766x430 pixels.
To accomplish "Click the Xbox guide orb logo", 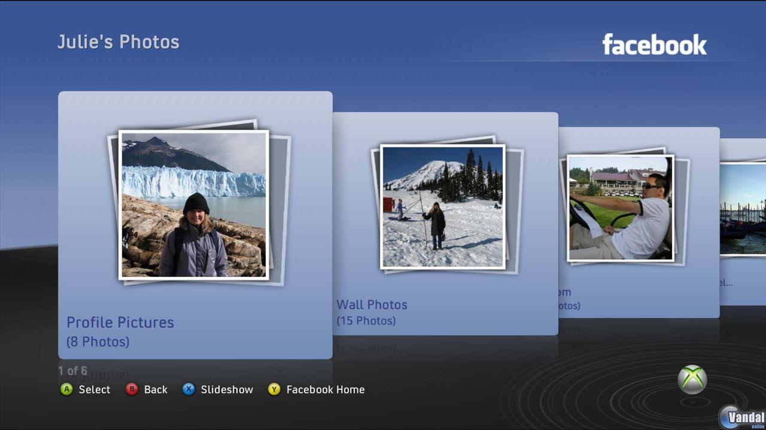I will [x=692, y=380].
